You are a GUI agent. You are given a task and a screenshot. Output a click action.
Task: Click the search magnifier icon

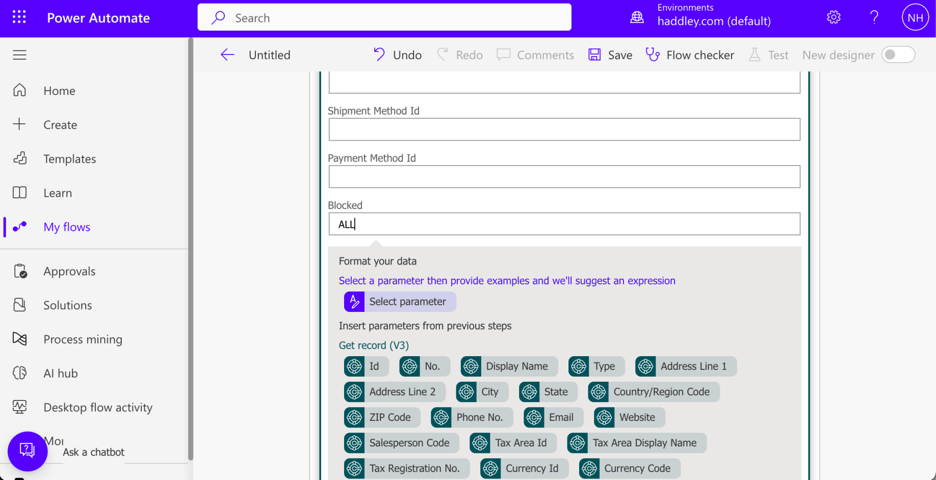point(218,18)
